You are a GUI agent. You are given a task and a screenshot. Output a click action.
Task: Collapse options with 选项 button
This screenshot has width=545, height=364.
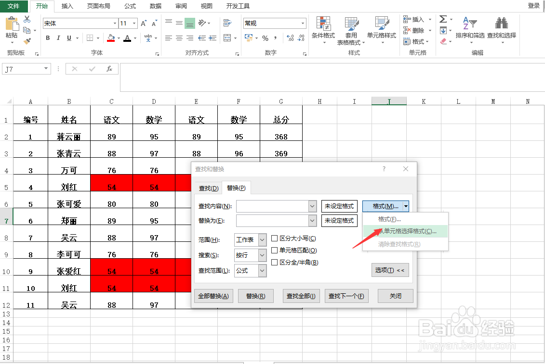tap(390, 270)
